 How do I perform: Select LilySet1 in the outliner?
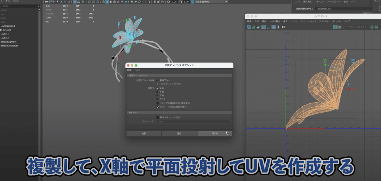click(4, 34)
